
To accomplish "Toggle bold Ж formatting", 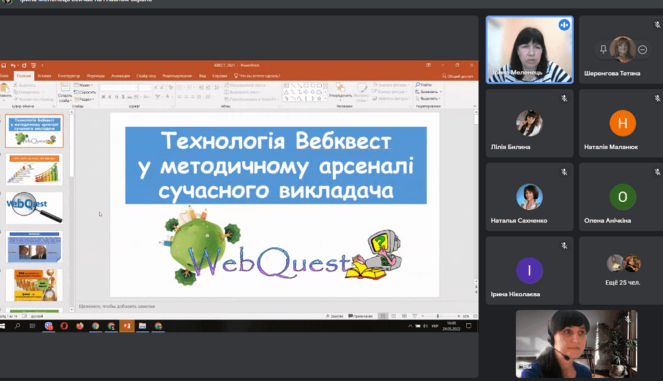I will point(103,97).
